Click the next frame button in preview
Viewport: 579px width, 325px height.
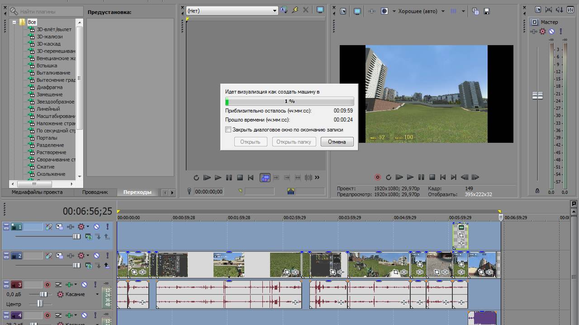coord(475,178)
